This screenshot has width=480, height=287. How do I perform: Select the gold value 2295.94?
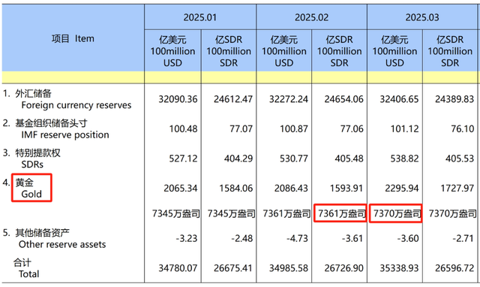(399, 188)
